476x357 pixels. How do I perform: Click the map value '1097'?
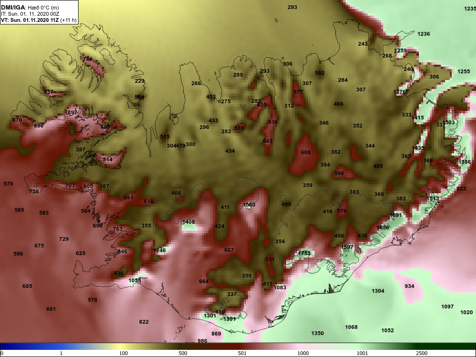coord(447,307)
